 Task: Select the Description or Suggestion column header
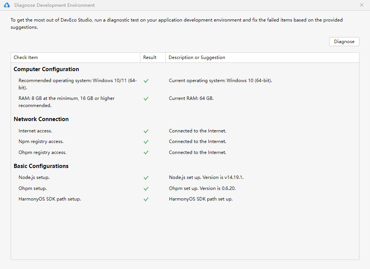[x=263, y=58]
